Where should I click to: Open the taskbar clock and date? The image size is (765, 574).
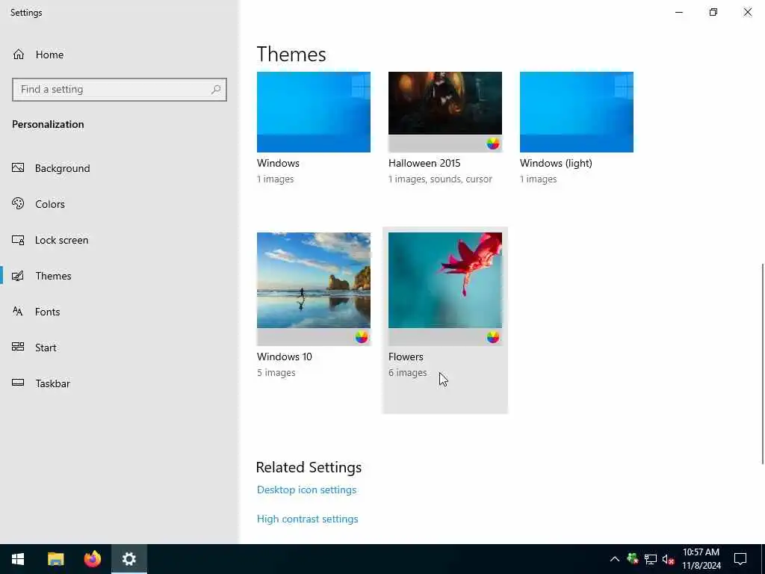(701, 559)
